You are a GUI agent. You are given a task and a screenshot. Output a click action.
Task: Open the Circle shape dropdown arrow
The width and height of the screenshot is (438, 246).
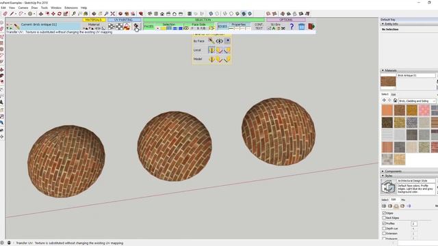pyautogui.click(x=34, y=14)
